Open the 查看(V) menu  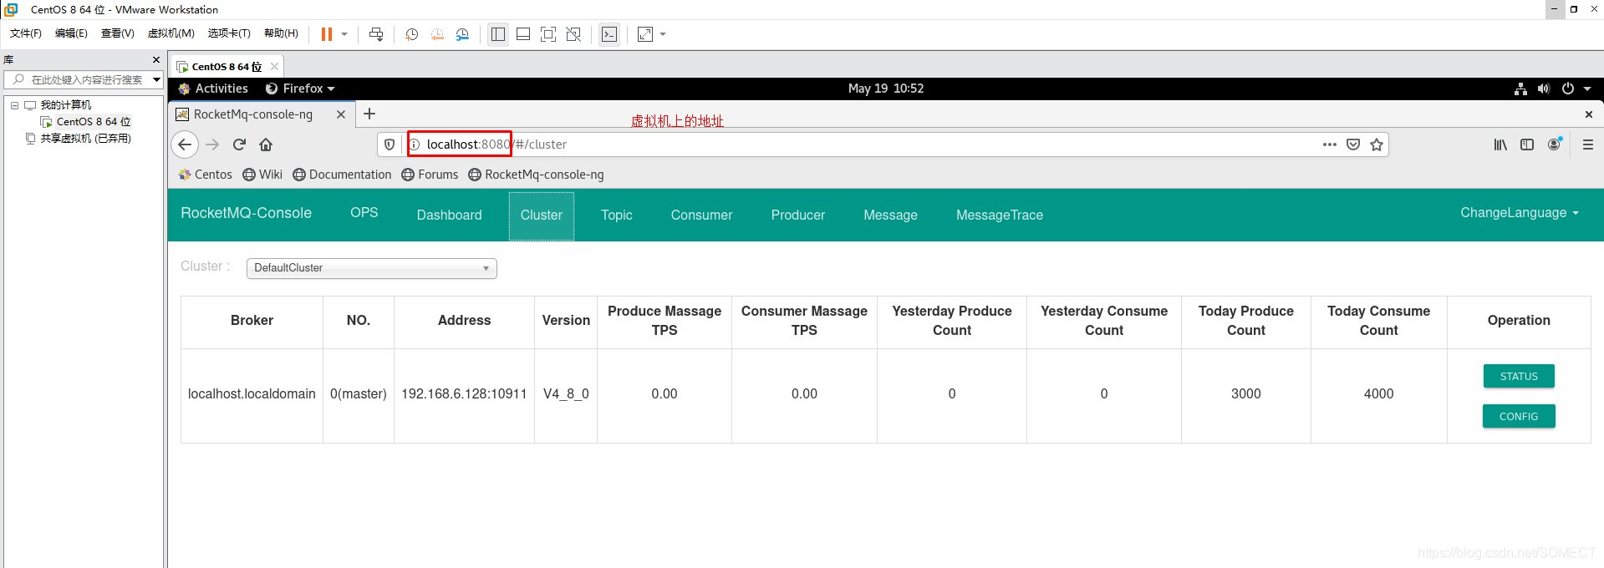(117, 33)
